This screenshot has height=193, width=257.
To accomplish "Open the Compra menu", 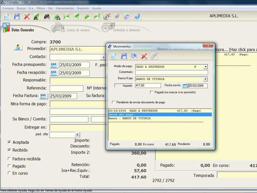I will pyautogui.click(x=8, y=8).
